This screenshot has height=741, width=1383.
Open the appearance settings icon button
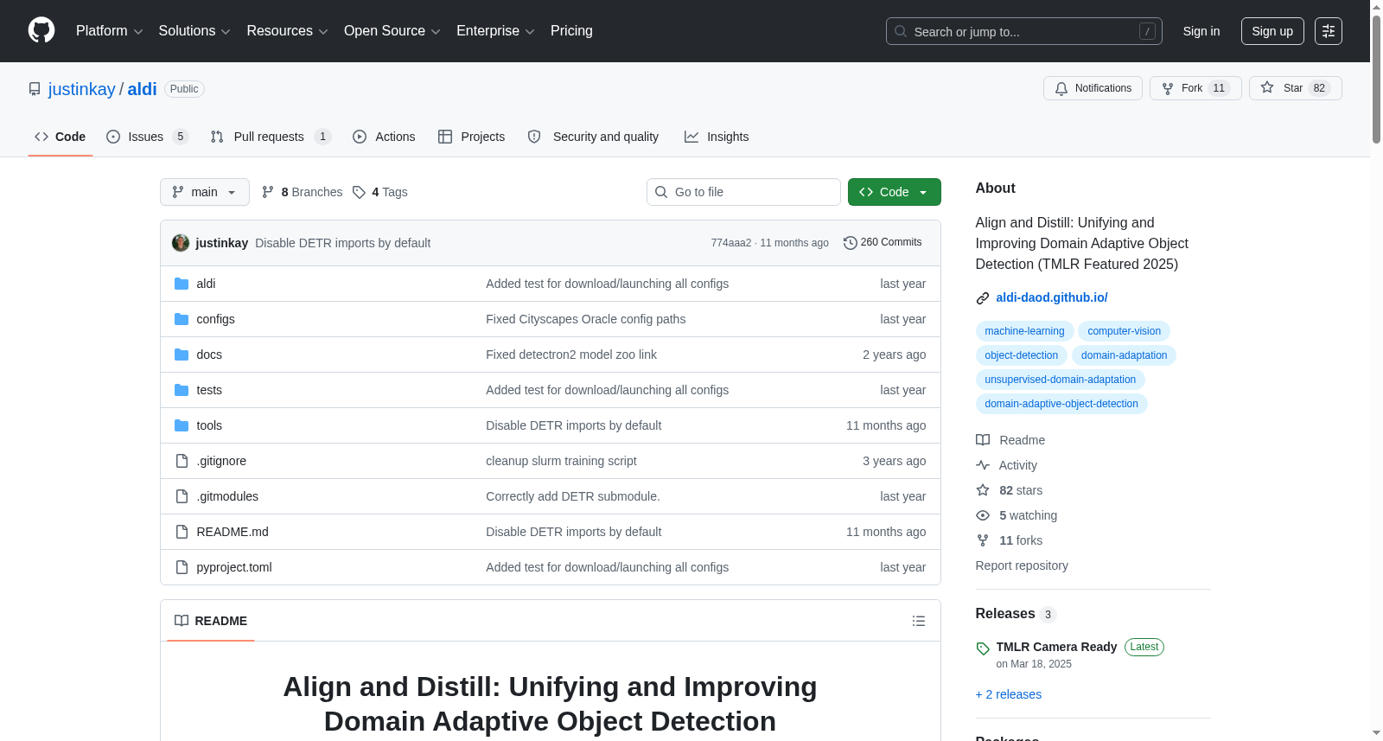pyautogui.click(x=1329, y=31)
